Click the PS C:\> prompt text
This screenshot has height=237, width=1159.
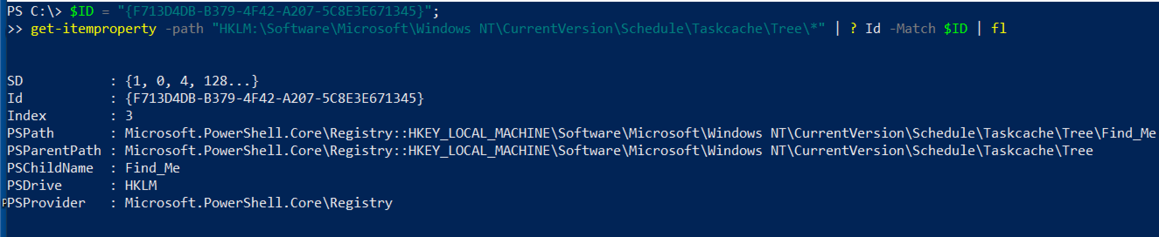click(x=34, y=11)
